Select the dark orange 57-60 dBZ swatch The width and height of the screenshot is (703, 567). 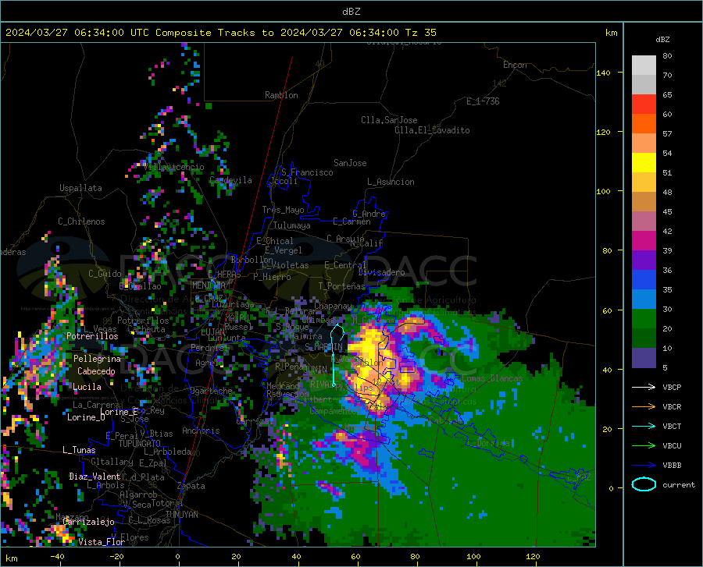coord(644,123)
